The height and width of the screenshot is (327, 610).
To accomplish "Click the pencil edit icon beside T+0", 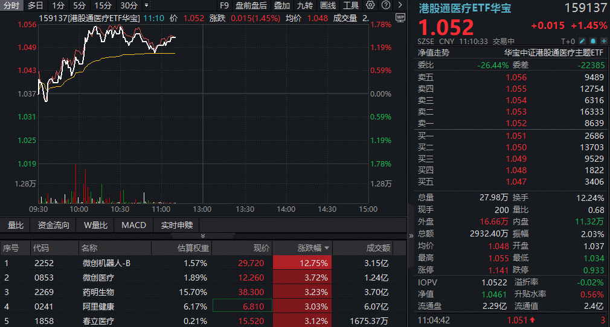I will 583,42.
